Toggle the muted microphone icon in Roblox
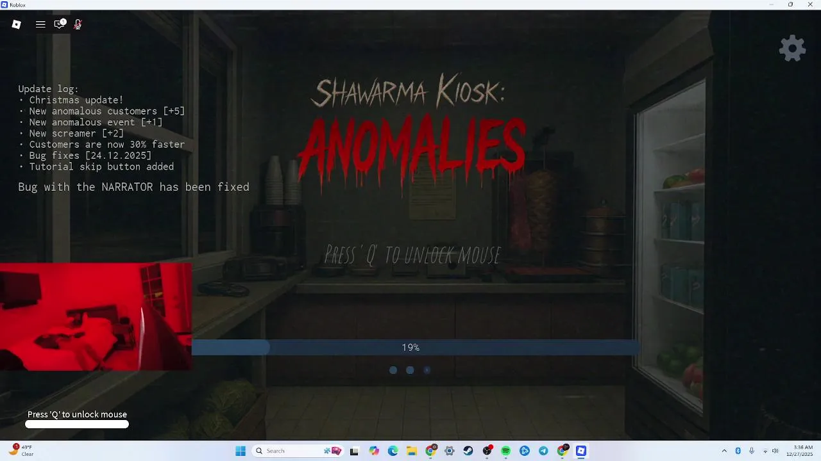 coord(78,24)
